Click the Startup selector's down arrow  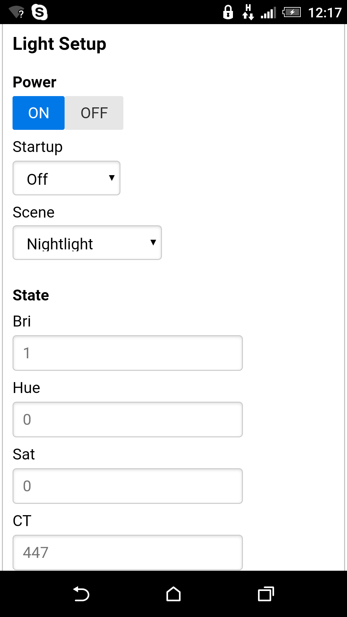[x=112, y=178]
